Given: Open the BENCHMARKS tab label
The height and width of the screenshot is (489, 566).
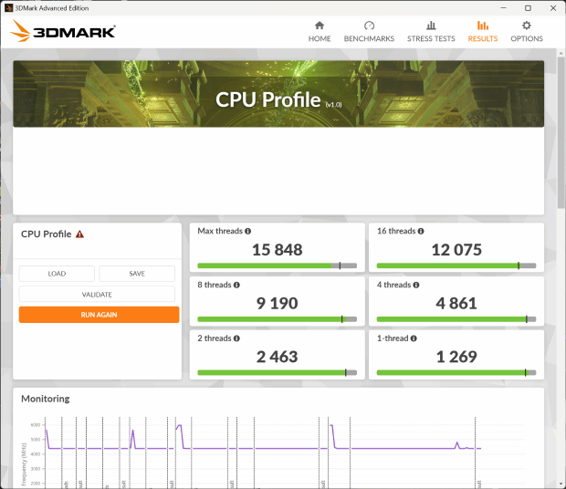Looking at the screenshot, I should 369,38.
